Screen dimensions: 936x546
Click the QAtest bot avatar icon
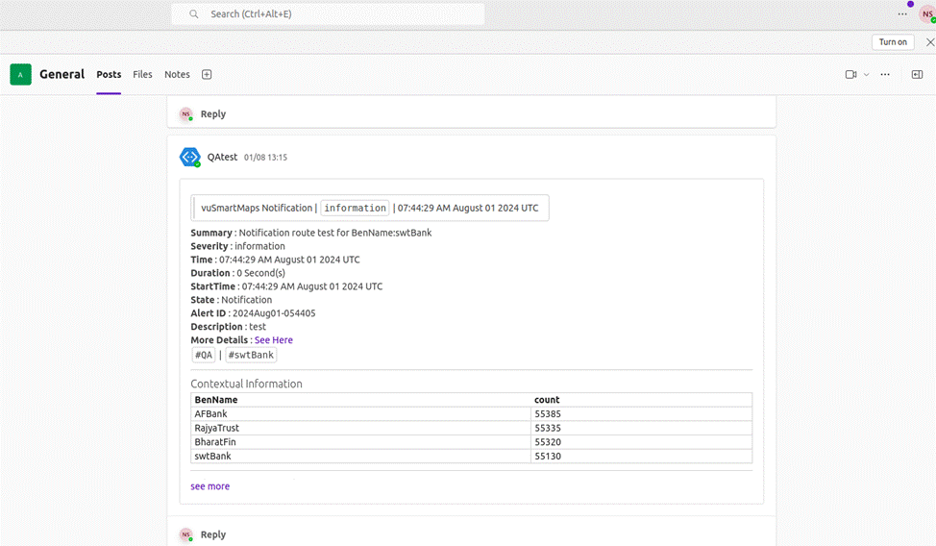(x=190, y=157)
